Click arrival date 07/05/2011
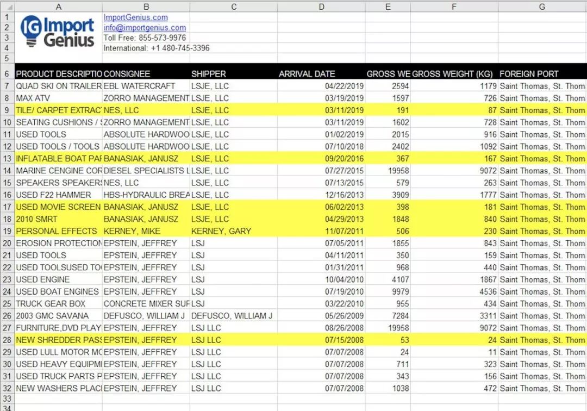587x411 pixels. (321, 244)
